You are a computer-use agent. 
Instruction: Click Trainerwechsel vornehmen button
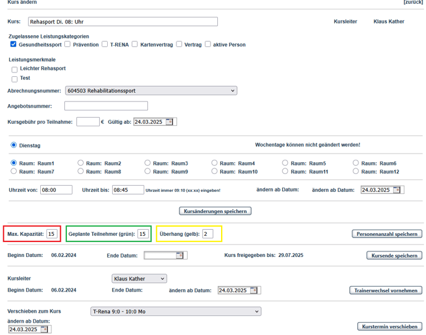[x=386, y=290]
